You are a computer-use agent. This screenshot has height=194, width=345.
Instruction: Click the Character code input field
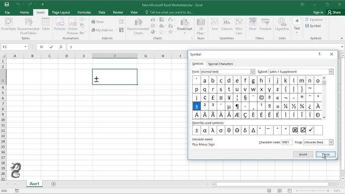pos(287,142)
